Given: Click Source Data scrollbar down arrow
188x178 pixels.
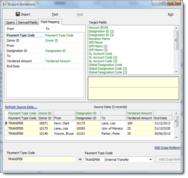Looking at the screenshot, I should click(176, 137).
